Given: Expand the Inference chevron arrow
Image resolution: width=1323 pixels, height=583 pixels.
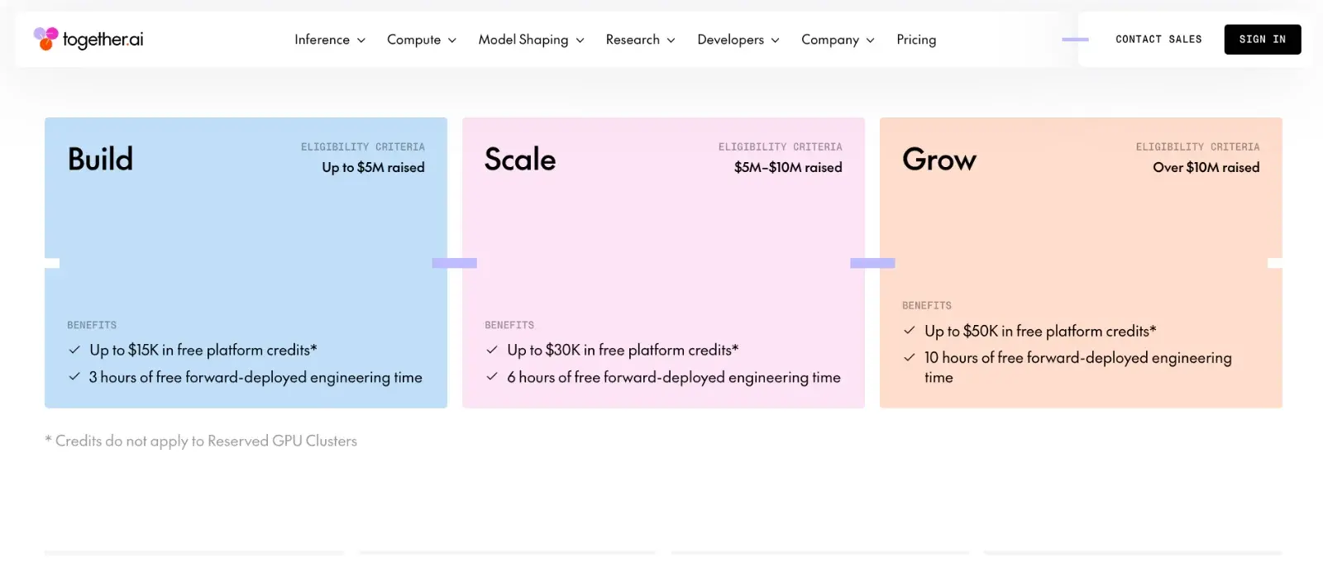Looking at the screenshot, I should pos(361,41).
